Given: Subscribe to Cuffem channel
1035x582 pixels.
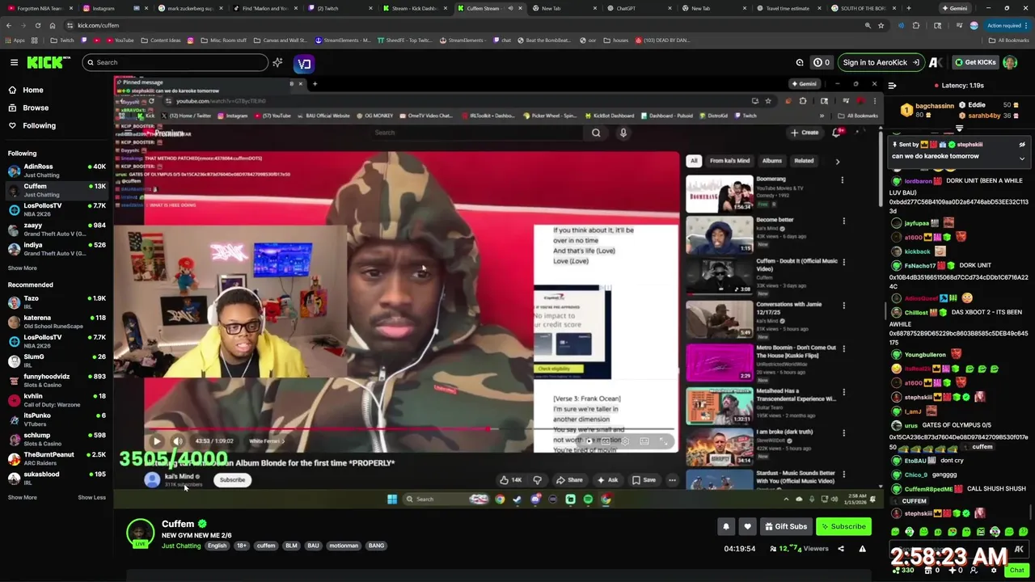Looking at the screenshot, I should [x=843, y=526].
